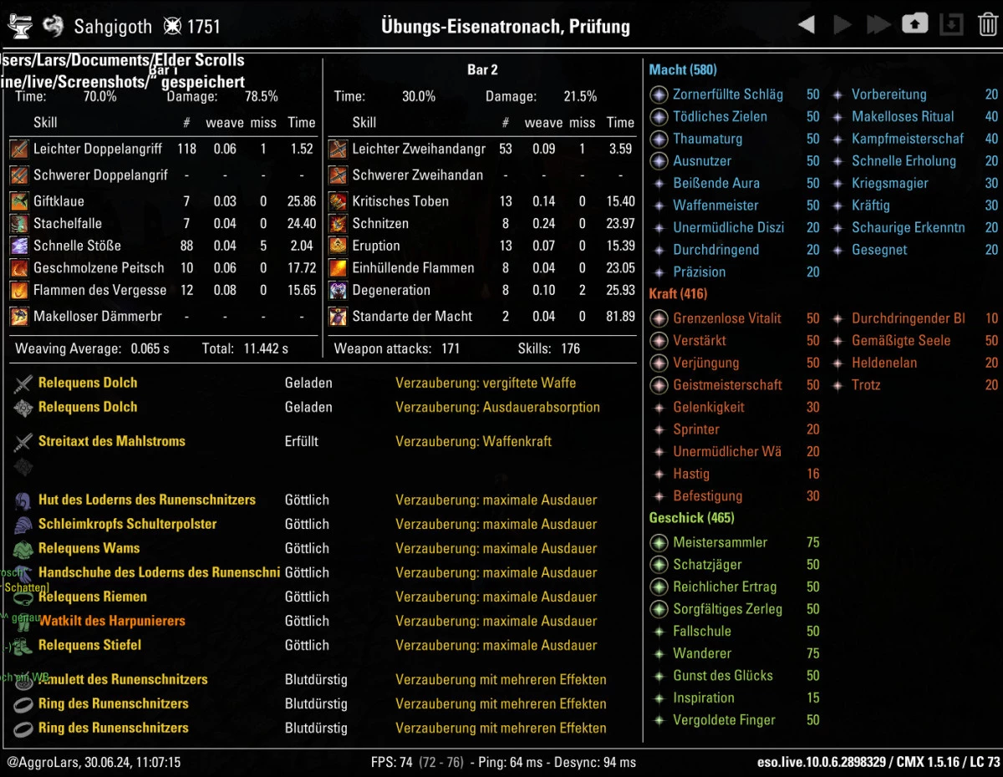The height and width of the screenshot is (777, 1003).
Task: Click the load saved fight icon
Action: 951,24
